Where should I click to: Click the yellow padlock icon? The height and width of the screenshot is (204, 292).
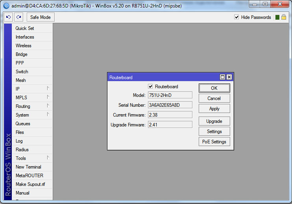(283, 17)
